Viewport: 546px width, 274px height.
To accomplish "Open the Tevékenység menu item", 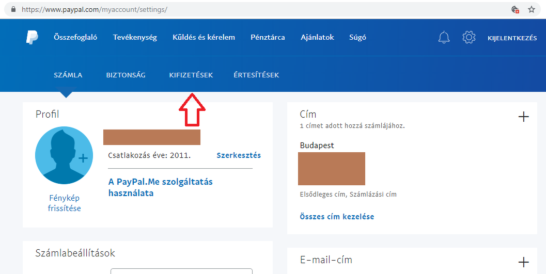I will [x=135, y=37].
